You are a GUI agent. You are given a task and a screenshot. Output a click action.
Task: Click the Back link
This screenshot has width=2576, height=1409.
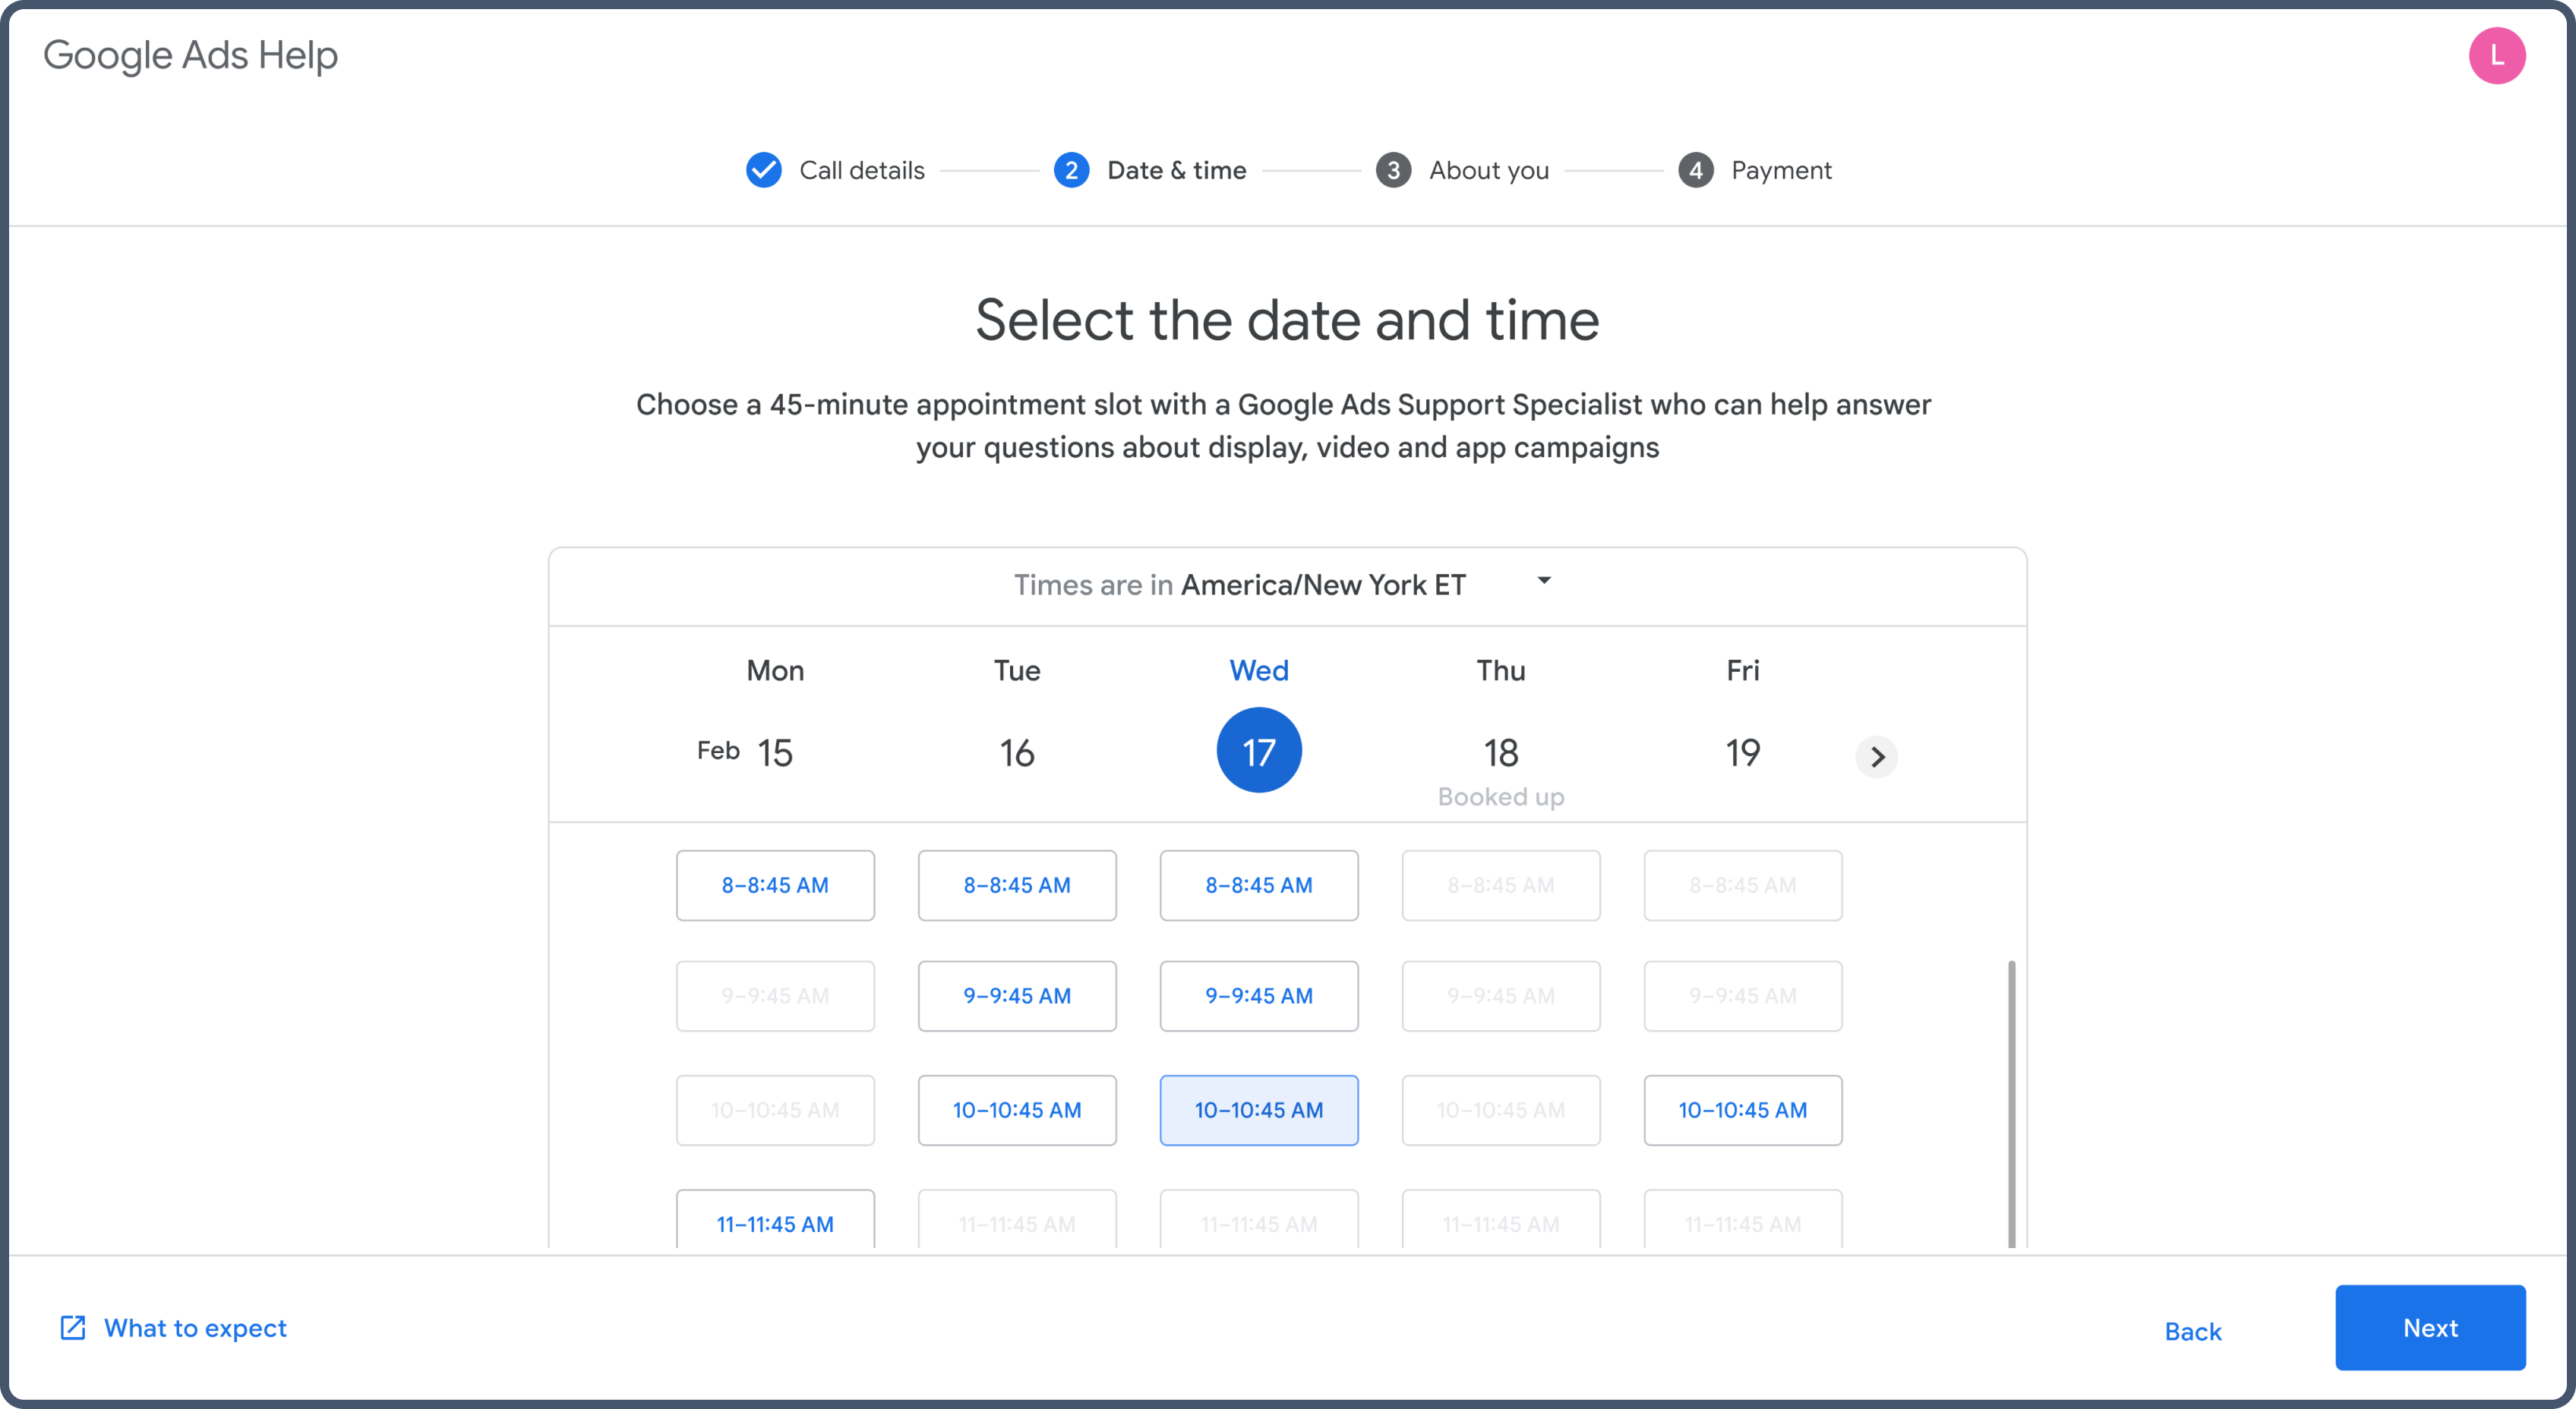(x=2192, y=1331)
